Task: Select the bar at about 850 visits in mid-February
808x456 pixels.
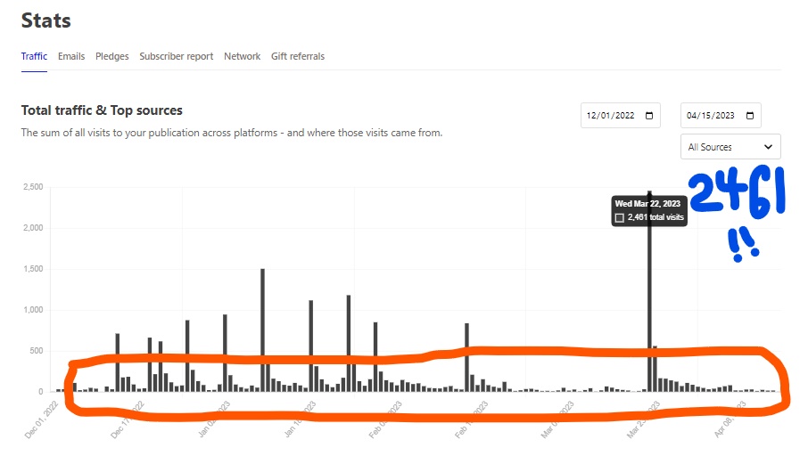Action: 466,358
